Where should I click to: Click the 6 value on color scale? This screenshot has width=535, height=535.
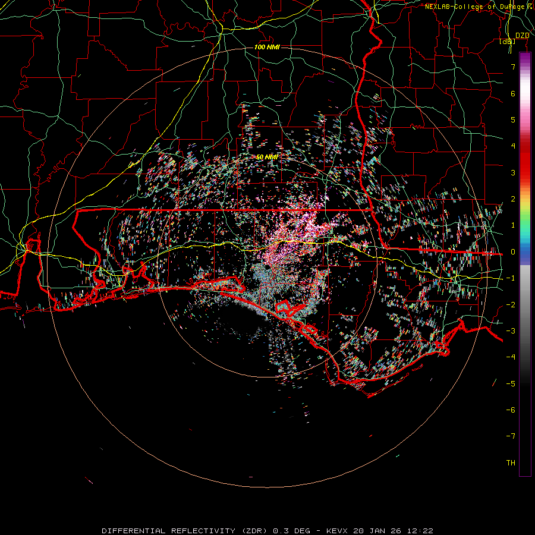513,93
